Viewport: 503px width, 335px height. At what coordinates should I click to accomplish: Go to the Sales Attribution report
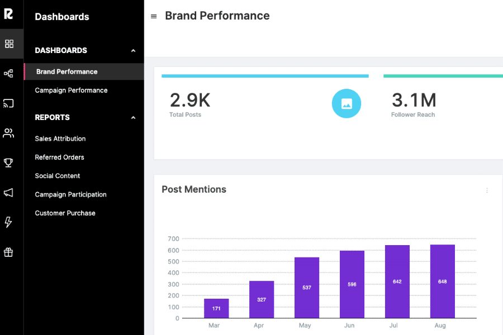tap(60, 138)
